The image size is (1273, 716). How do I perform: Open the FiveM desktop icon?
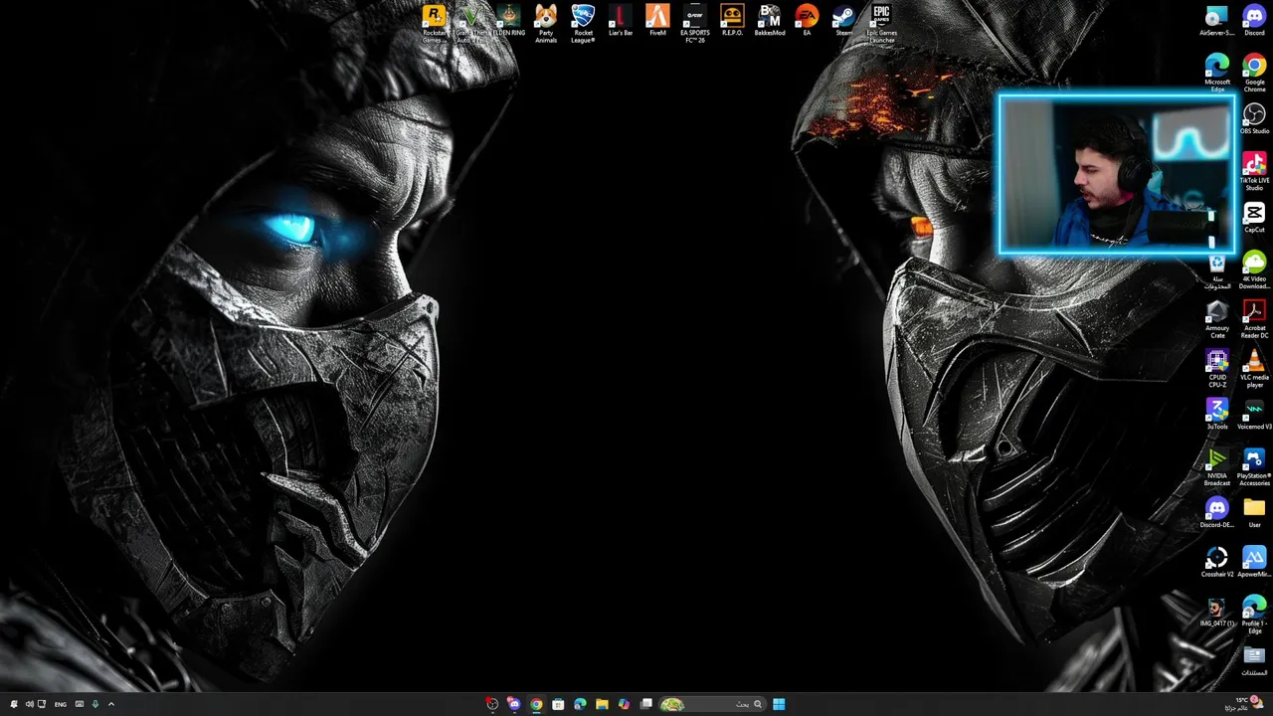pyautogui.click(x=657, y=20)
